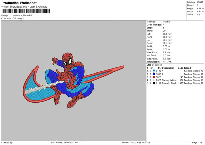This screenshot has height=145, width=205.
Task: Click the 'Code' column header
Action: (180, 68)
